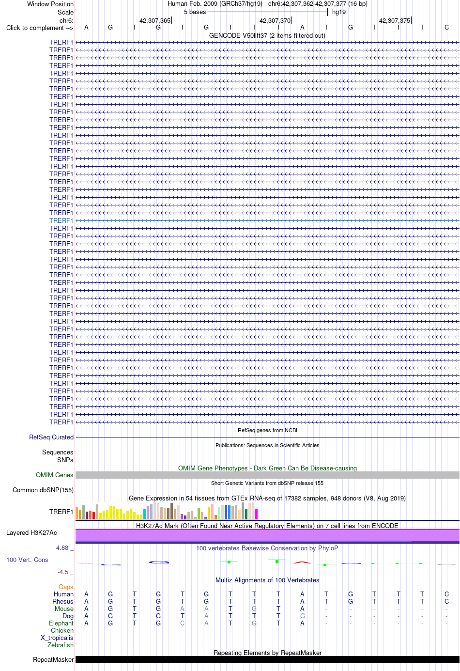Screen dimensions: 460x671
Task: Open 'Repeating Elements by RepeatMasker' title
Action: click(x=267, y=653)
